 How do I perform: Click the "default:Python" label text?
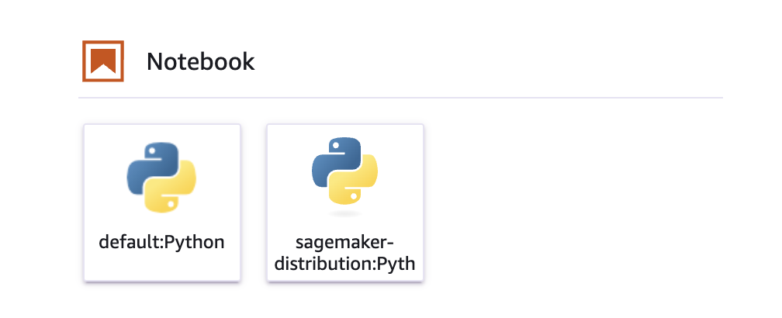tap(161, 242)
